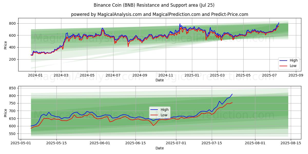Viewport: 308px width, 154px height.
Task: Click the top chart x-axis label '2024-01'
Action: [35, 75]
